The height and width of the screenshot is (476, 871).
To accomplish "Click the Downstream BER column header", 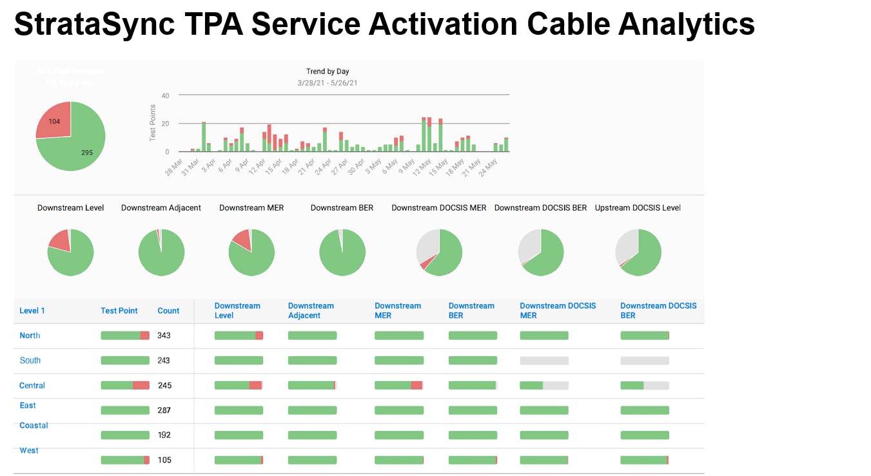I will [471, 310].
